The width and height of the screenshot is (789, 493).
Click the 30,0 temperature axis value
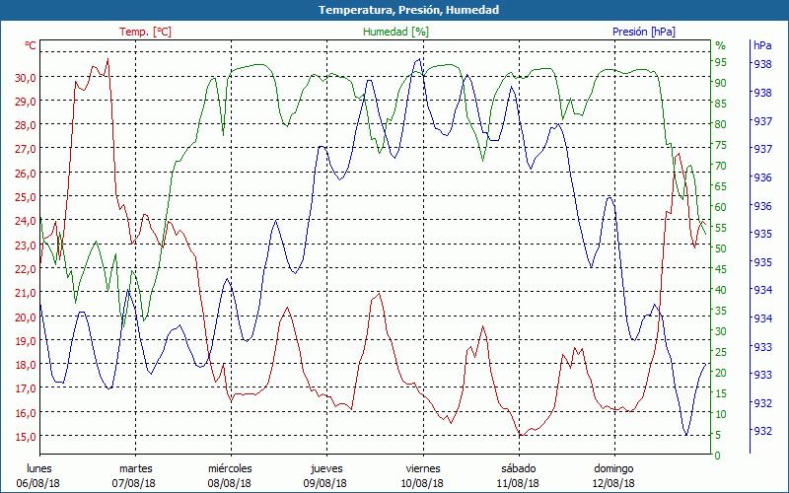(27, 78)
